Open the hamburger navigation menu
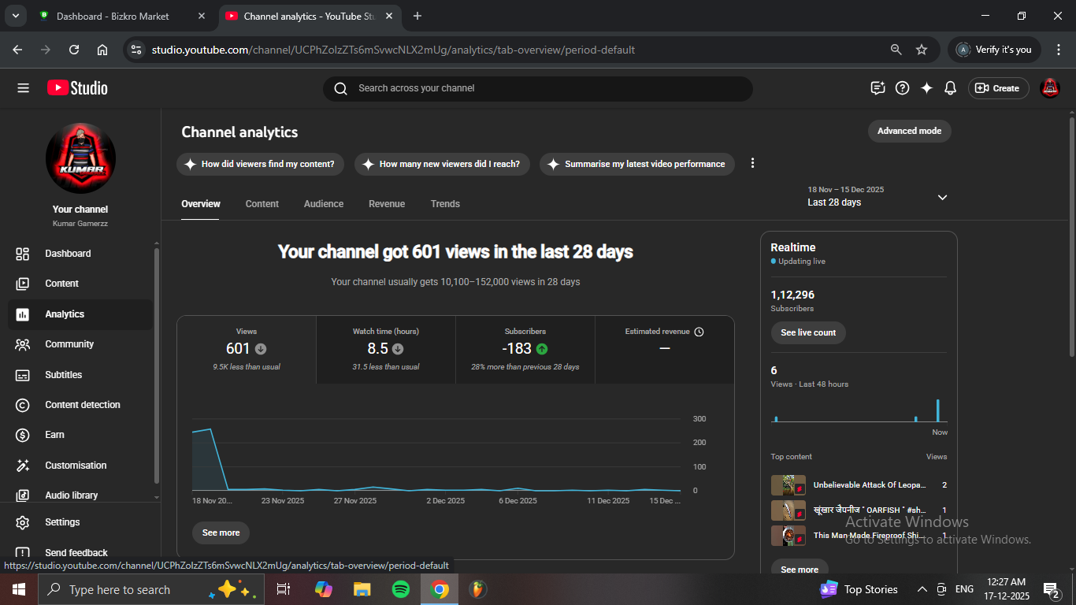This screenshot has height=605, width=1076. 23,88
